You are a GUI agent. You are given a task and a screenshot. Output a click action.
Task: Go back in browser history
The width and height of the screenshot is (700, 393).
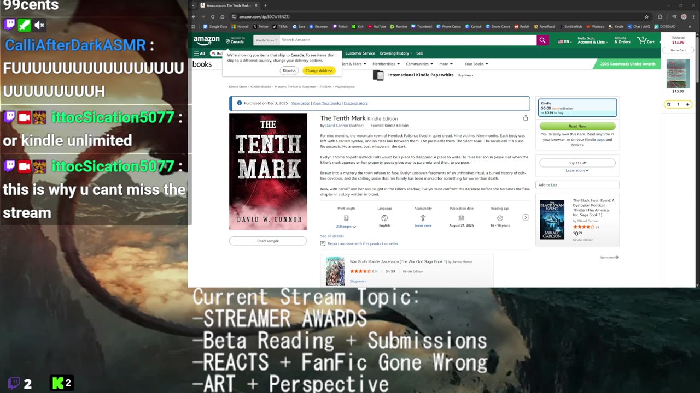click(193, 16)
